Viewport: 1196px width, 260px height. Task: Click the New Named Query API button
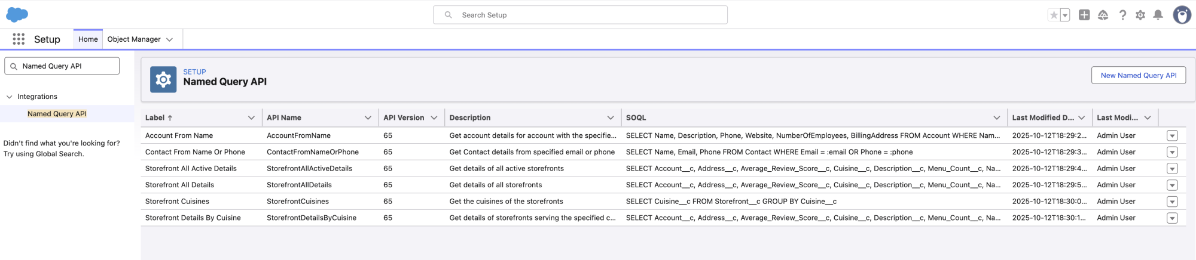click(1138, 76)
